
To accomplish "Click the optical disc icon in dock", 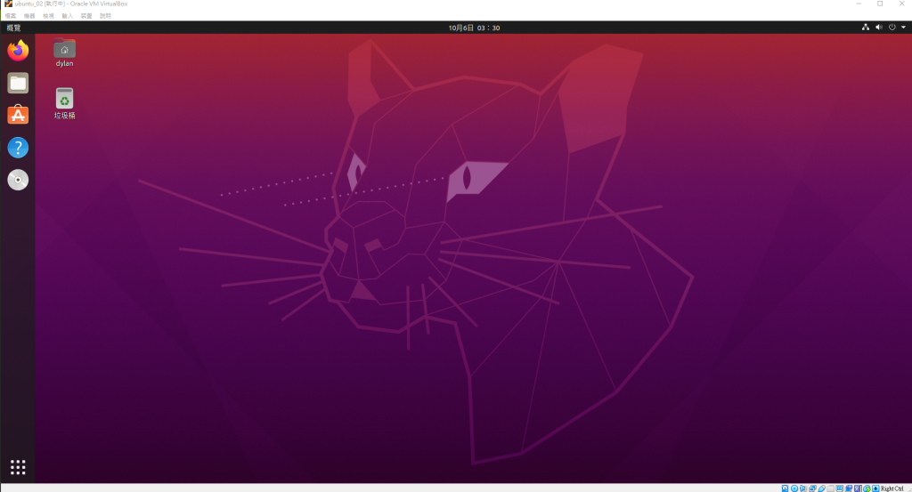I will coord(18,180).
